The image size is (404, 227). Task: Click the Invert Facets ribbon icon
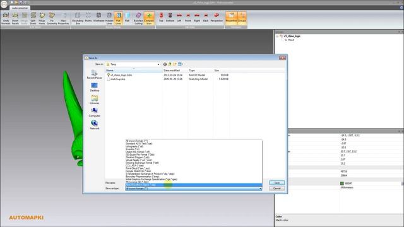click(x=15, y=18)
